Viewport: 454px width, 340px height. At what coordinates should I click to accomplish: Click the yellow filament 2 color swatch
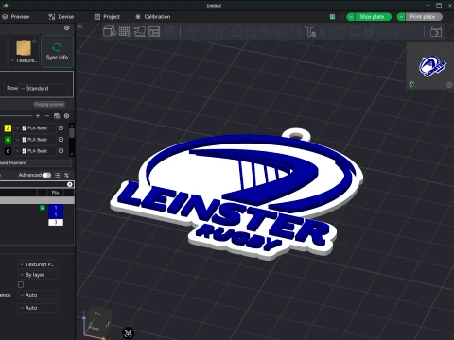click(8, 128)
